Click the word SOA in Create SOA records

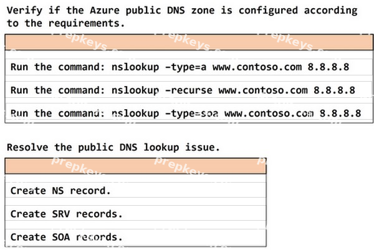tap(61, 237)
